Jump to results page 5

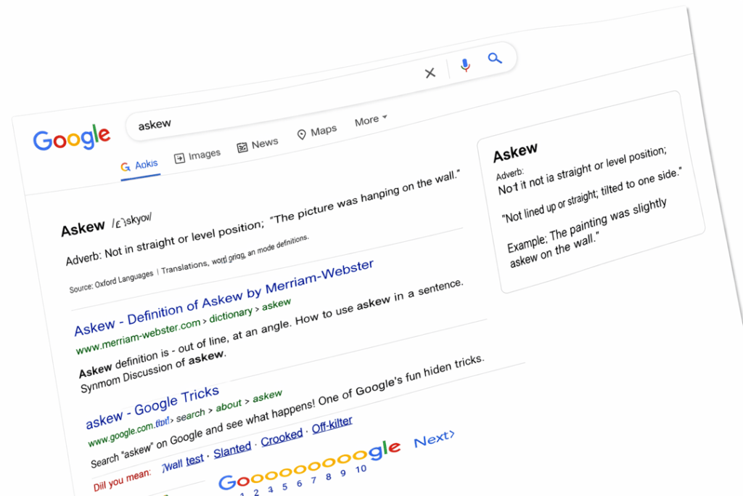pyautogui.click(x=284, y=486)
